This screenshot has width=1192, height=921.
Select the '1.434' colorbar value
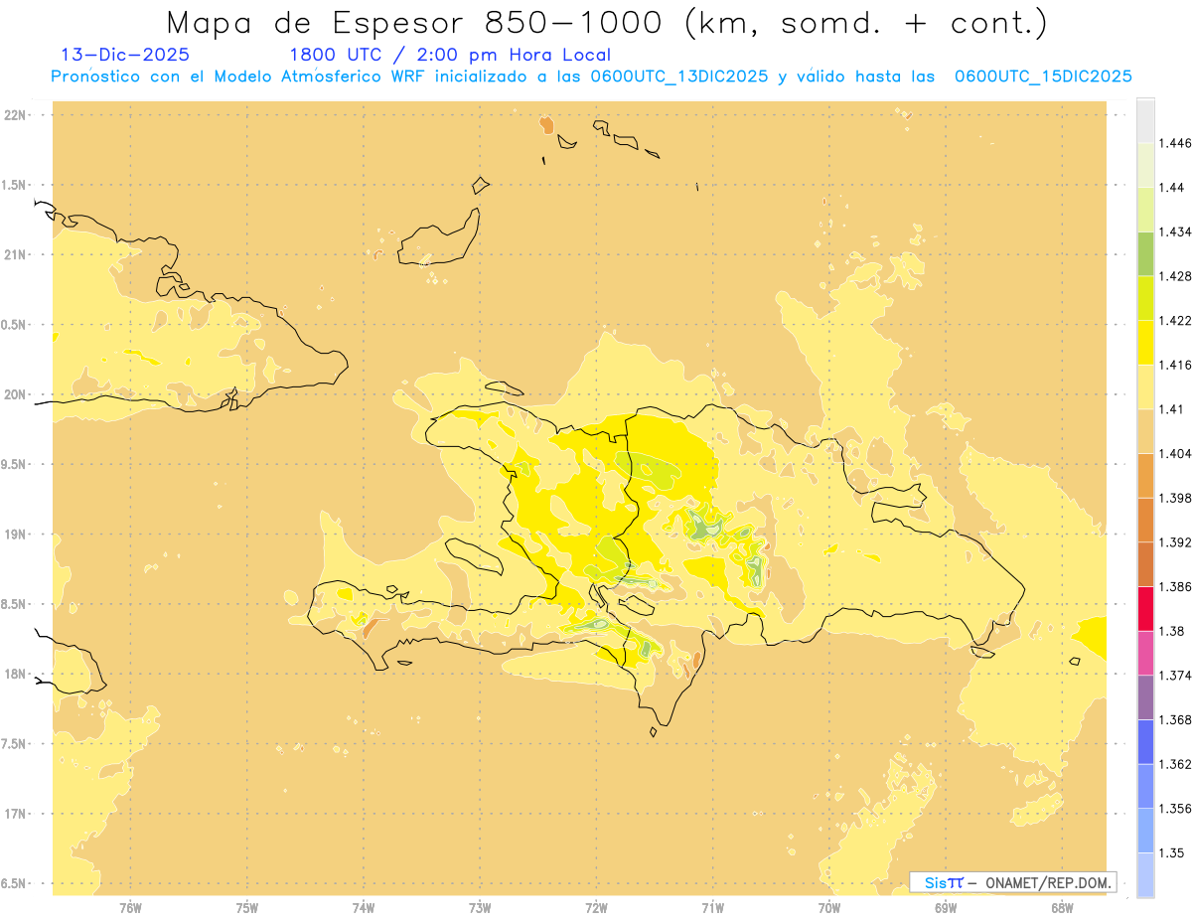tap(1174, 231)
